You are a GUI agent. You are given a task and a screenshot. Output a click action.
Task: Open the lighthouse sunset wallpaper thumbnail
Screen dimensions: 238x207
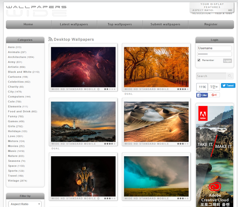[83, 122]
